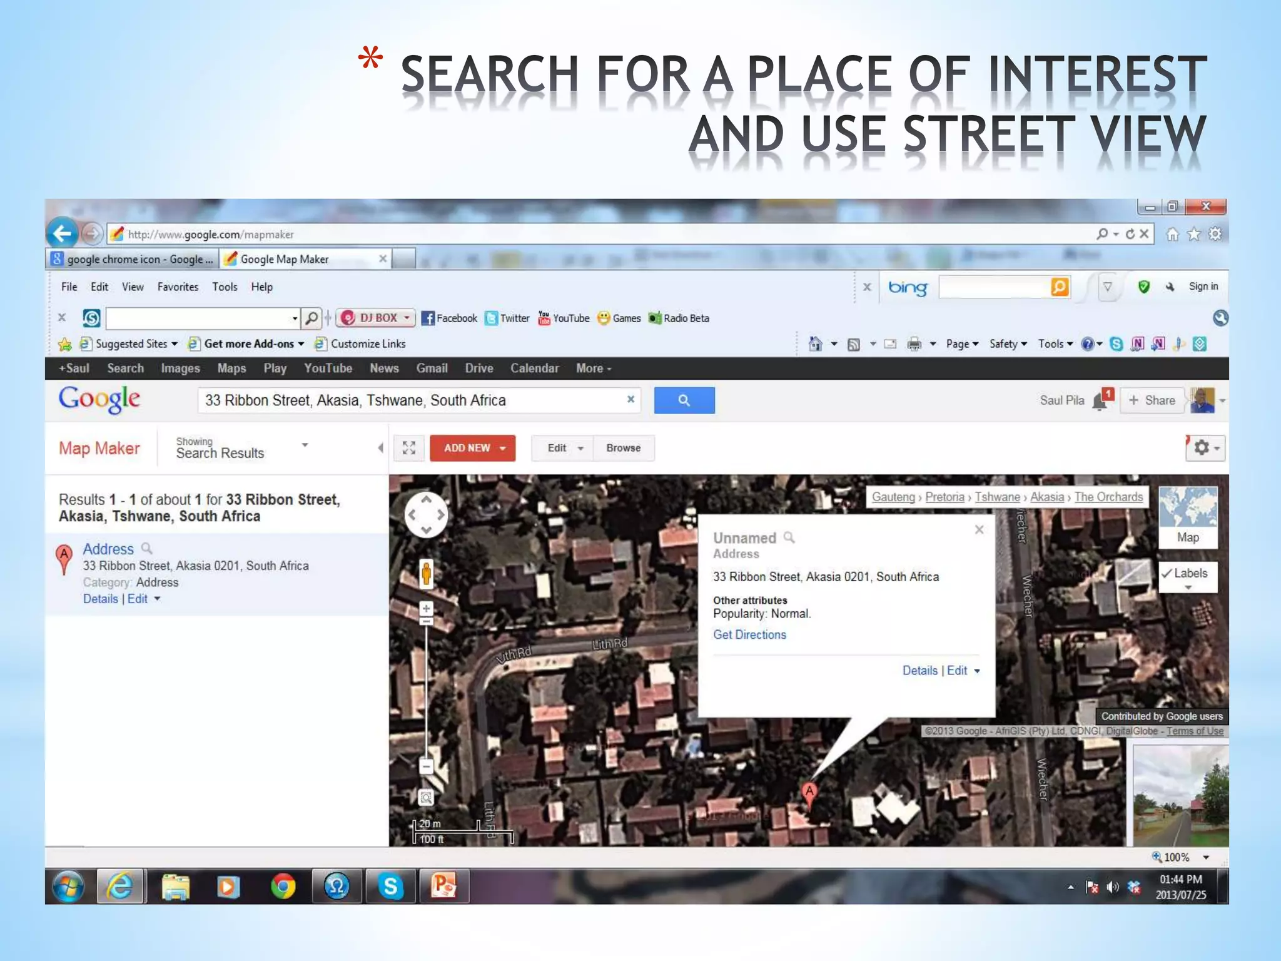Switch to google chrome icon tab
This screenshot has height=961, width=1281.
pos(133,259)
